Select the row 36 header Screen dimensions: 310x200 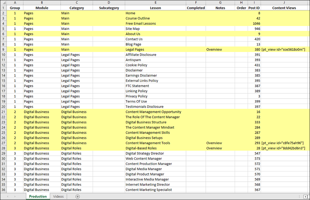tap(3, 190)
